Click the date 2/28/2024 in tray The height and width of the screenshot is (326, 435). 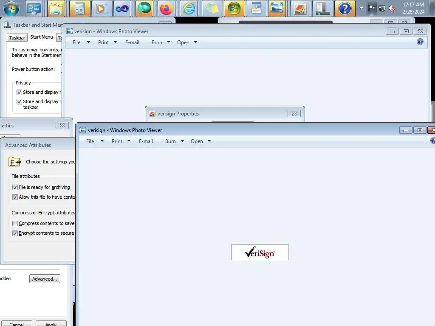(413, 11)
